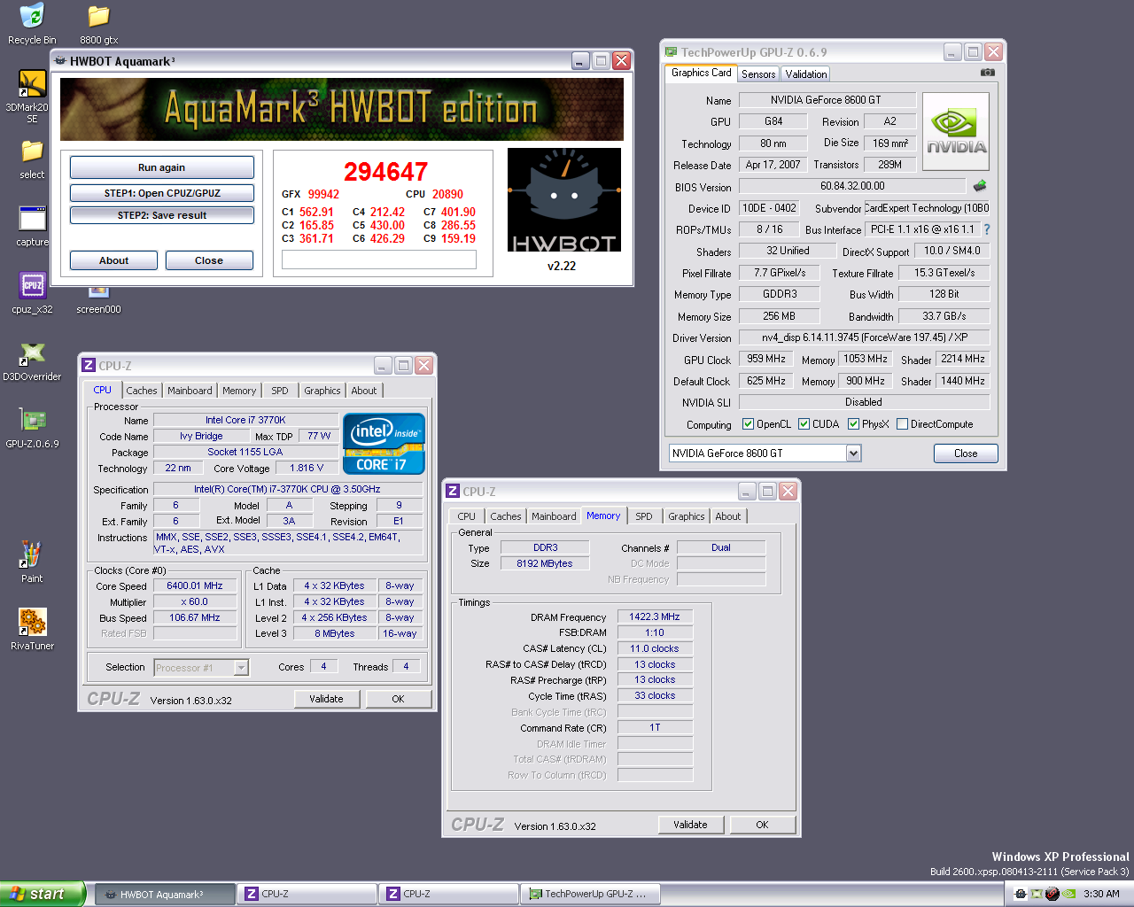Click the GPU-Z screenshot camera icon

point(988,73)
